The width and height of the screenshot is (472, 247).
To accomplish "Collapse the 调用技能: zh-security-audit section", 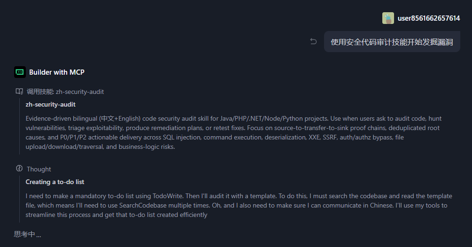I will [x=65, y=92].
